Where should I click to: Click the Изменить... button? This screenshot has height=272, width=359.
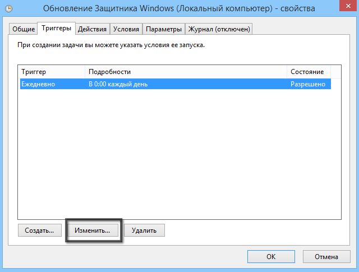(93, 230)
